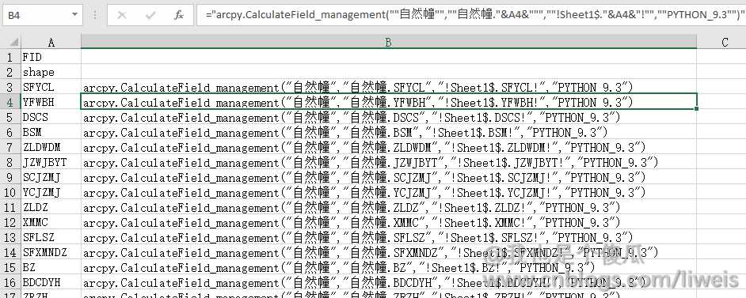Click cell A4 with YFWBH

pyautogui.click(x=51, y=102)
